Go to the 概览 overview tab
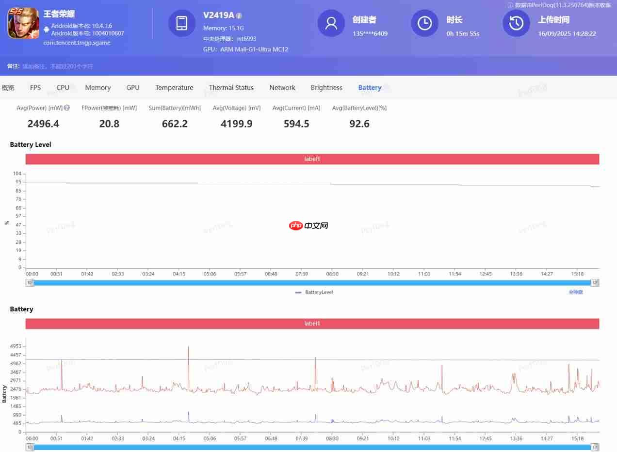617x452 pixels. [8, 88]
